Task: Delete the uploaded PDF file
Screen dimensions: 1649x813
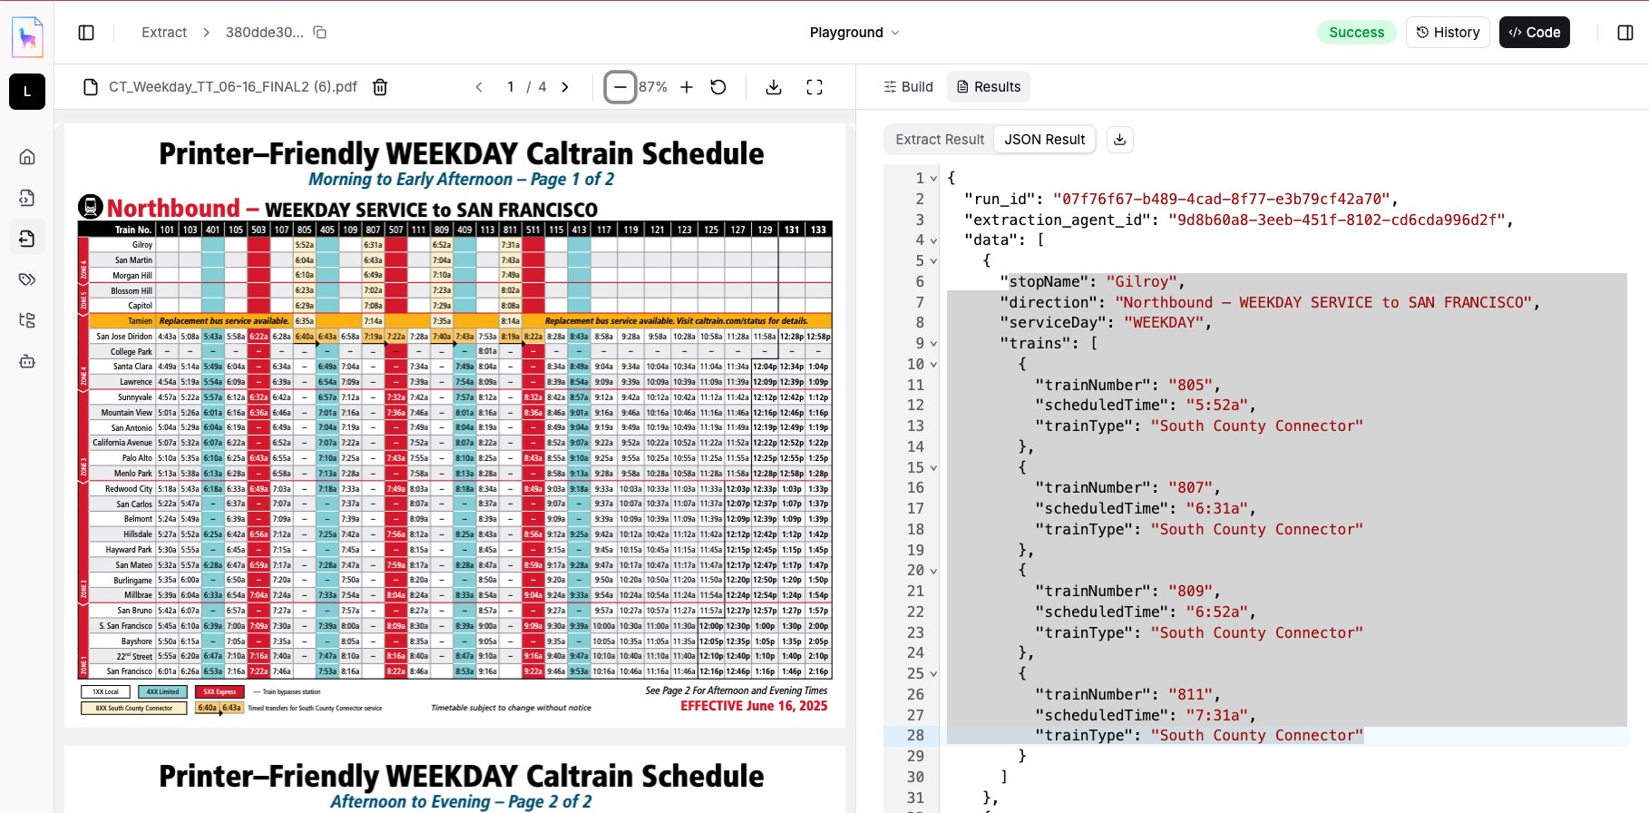Action: pos(381,87)
